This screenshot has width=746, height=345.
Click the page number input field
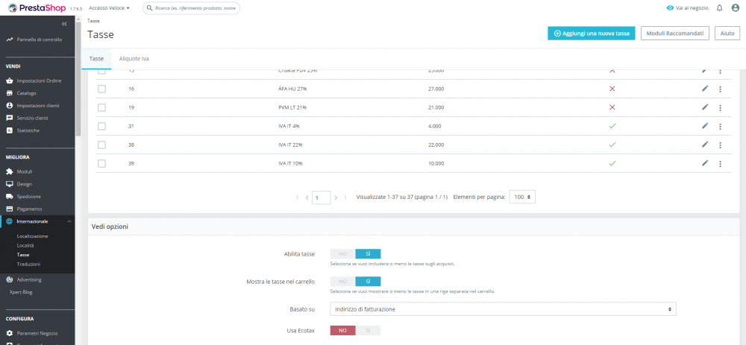(321, 197)
